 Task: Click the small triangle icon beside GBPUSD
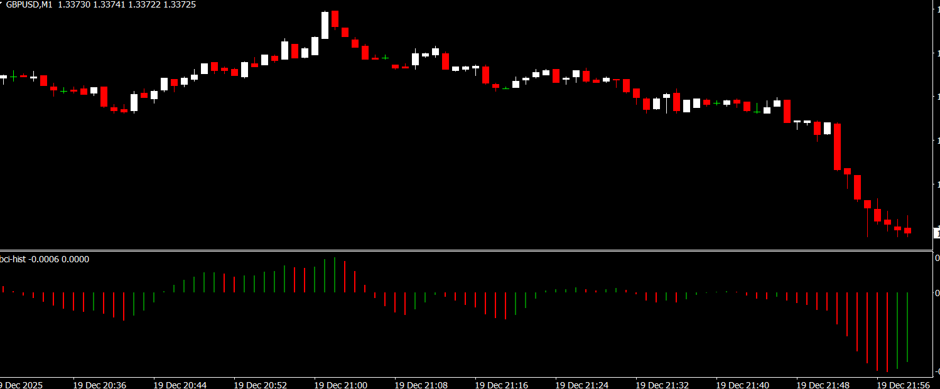pos(1,4)
